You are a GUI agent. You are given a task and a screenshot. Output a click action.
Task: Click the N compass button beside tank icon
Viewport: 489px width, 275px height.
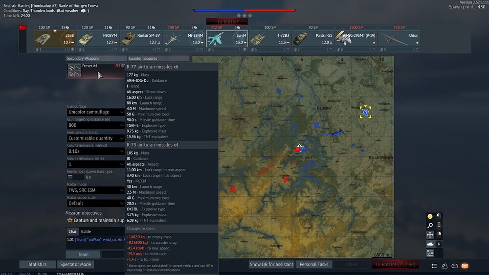click(439, 244)
